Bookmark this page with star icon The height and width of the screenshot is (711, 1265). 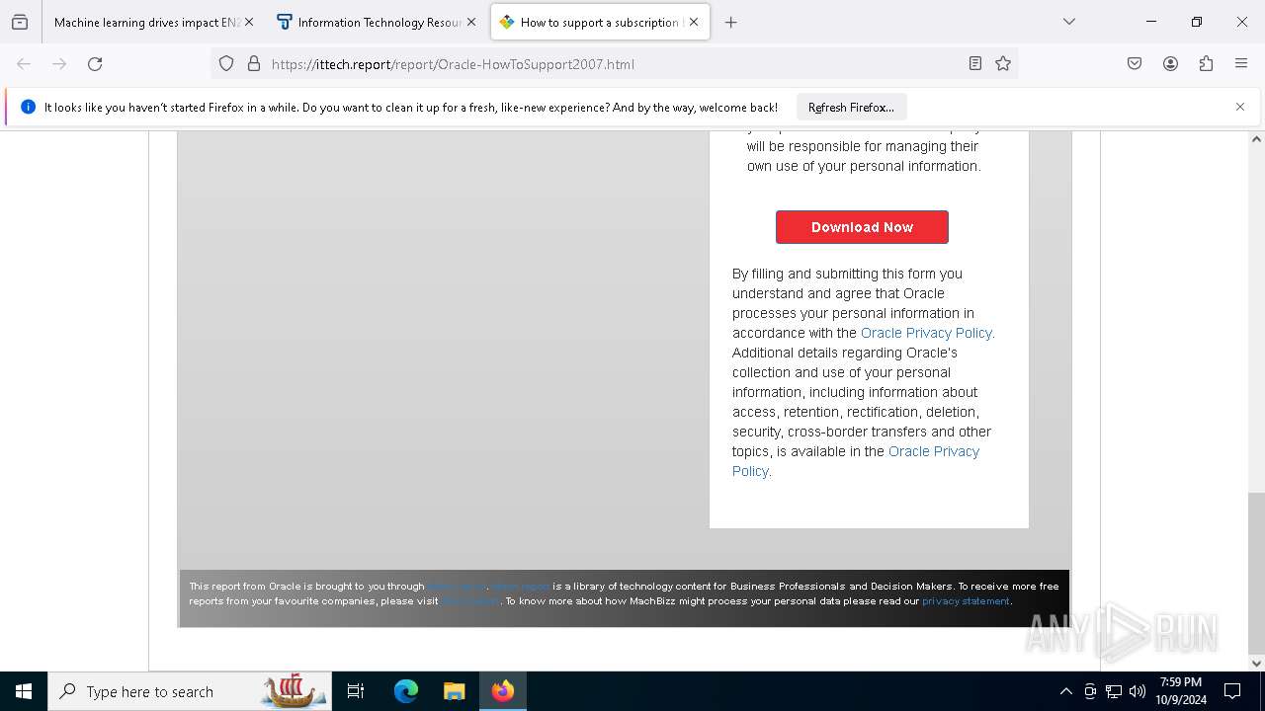pos(1003,64)
